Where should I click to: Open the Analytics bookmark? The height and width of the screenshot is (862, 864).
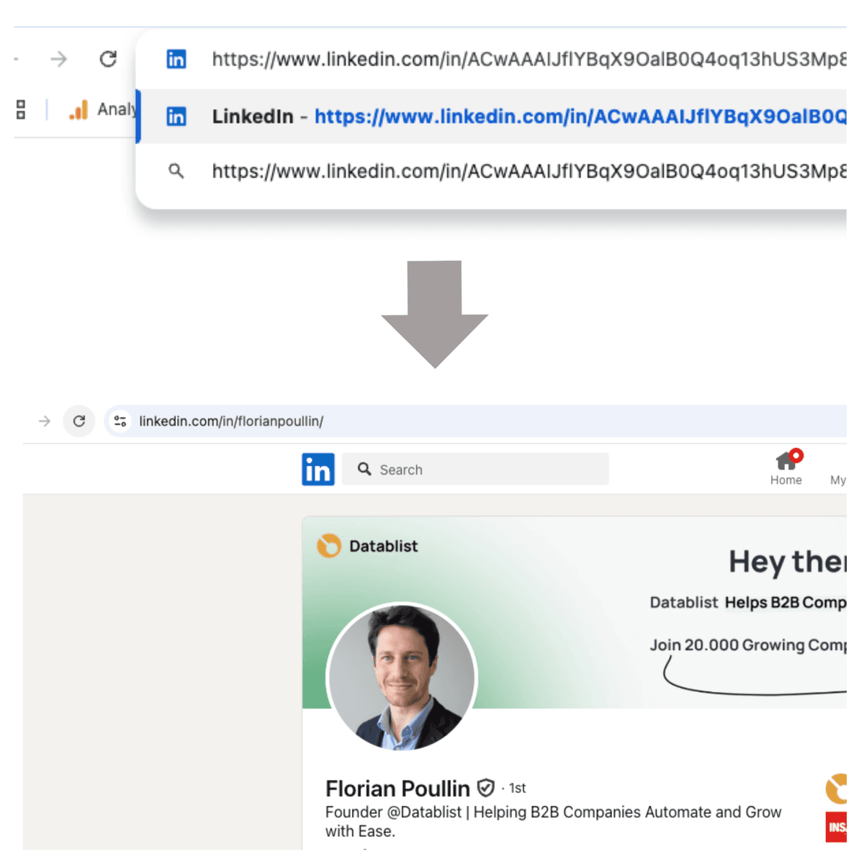(x=103, y=109)
